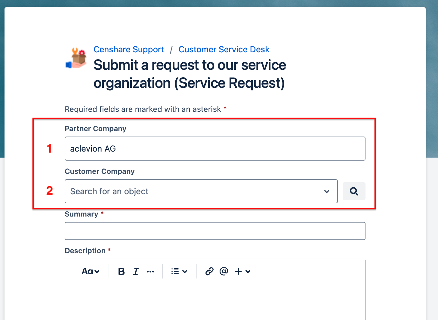Apply italic formatting in Description toolbar
Viewport: 438px width, 320px height.
[136, 271]
